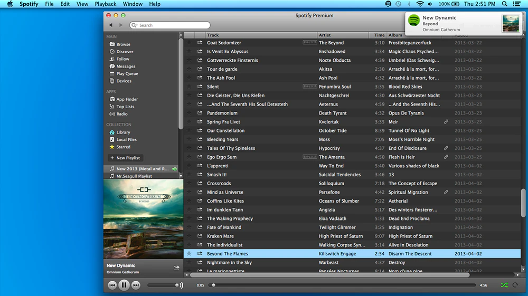Open Spotlight search in the menu bar
Screen dimensions: 528x296
504,4
